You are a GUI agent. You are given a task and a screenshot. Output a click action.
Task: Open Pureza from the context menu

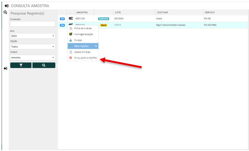coord(78,40)
